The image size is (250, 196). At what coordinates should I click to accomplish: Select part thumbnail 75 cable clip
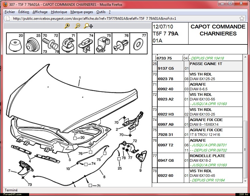click(x=103, y=43)
